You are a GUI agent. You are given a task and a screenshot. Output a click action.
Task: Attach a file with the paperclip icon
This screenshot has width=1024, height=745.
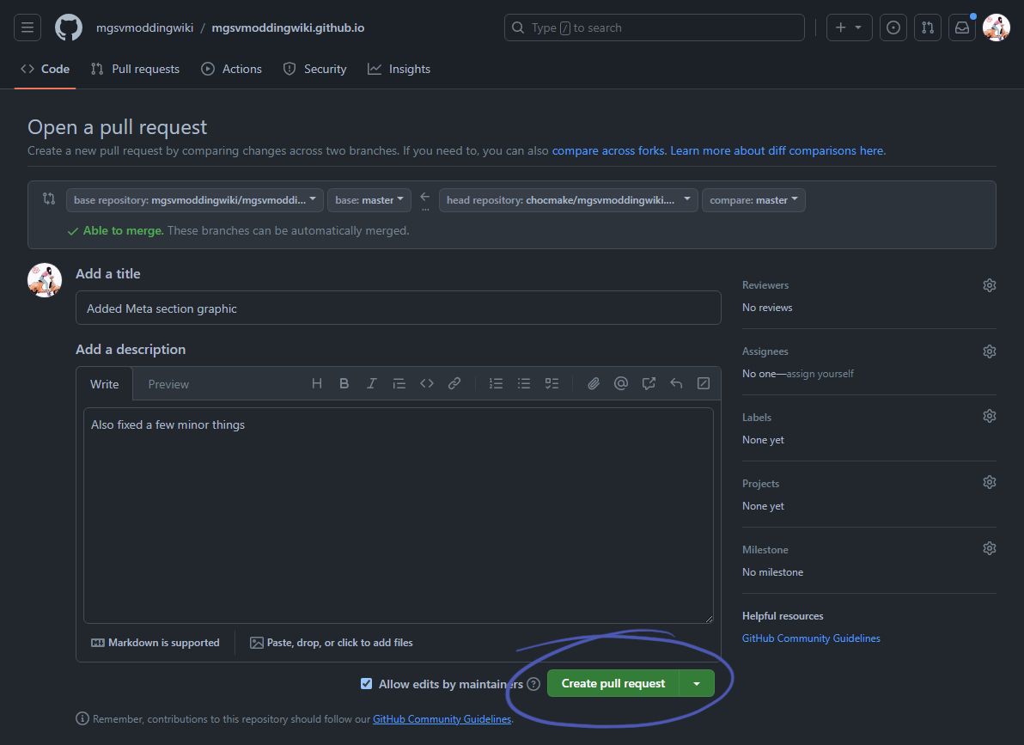[x=593, y=383]
